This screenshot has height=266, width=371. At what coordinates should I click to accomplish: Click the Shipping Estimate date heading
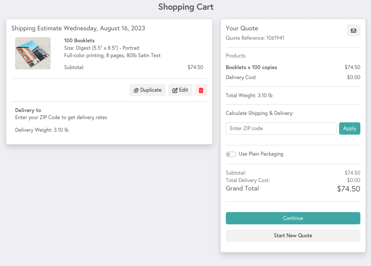(x=78, y=28)
